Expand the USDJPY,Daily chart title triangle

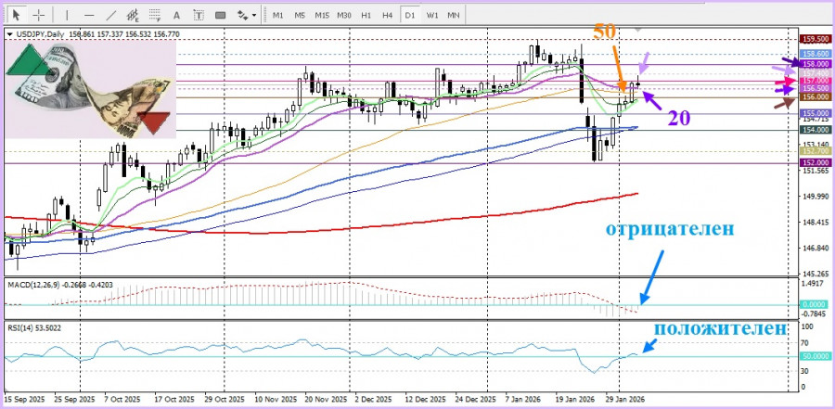[9, 34]
